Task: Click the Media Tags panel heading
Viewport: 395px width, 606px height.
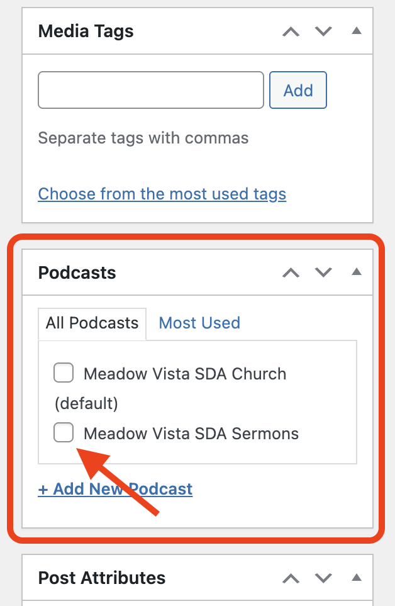Action: pyautogui.click(x=86, y=31)
